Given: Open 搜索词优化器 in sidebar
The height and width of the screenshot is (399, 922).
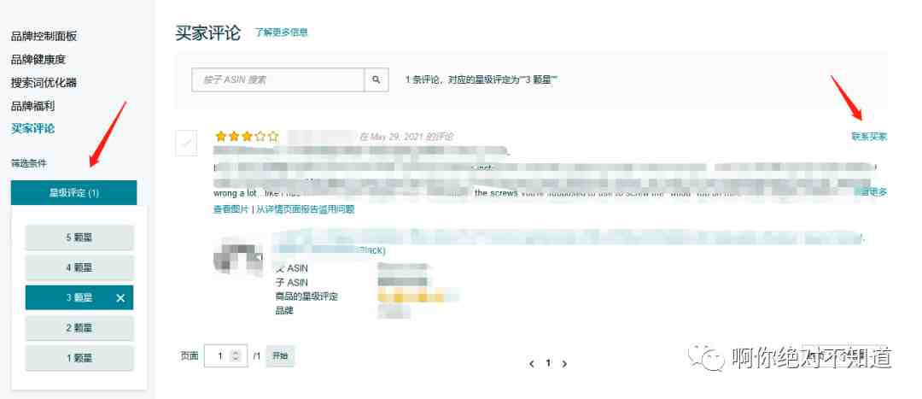Looking at the screenshot, I should [x=44, y=82].
